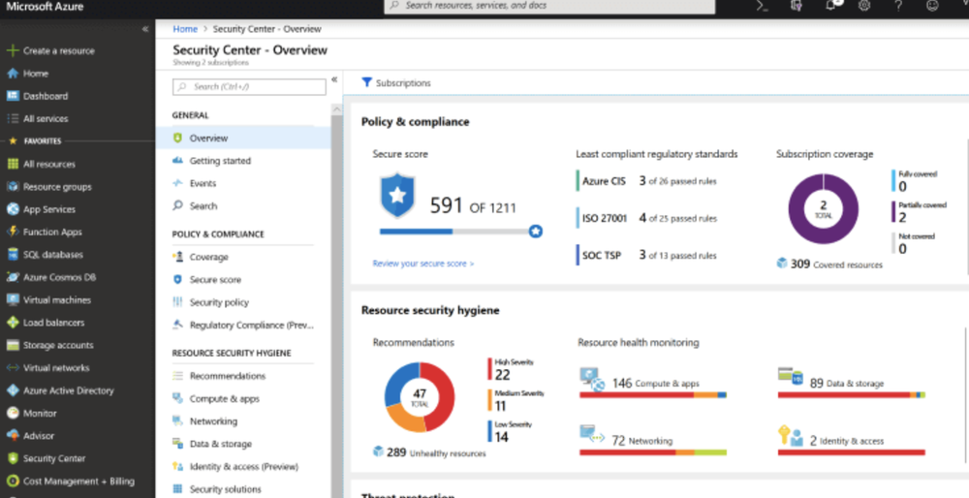Click the Azure Cosmos DB icon
The height and width of the screenshot is (498, 969).
pyautogui.click(x=13, y=277)
